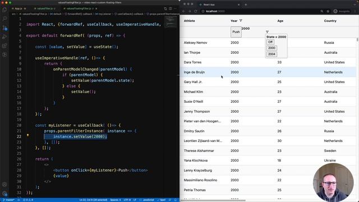The height and width of the screenshot is (202, 359).
Task: Click the floating filter funnel icon above State popup
Action: (267, 32)
